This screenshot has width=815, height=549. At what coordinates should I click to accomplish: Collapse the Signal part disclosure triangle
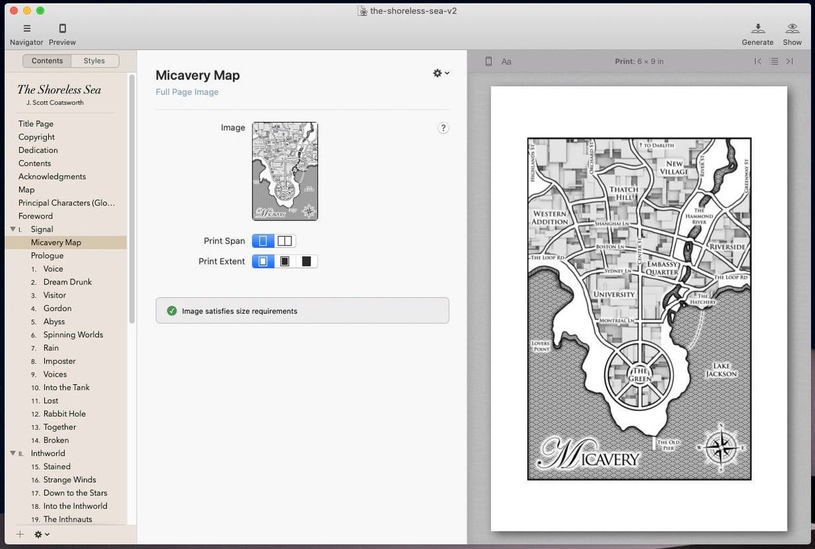pyautogui.click(x=13, y=229)
